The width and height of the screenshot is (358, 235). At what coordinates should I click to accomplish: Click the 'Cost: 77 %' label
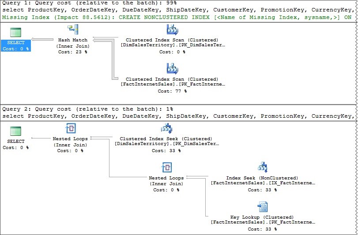coord(172,91)
